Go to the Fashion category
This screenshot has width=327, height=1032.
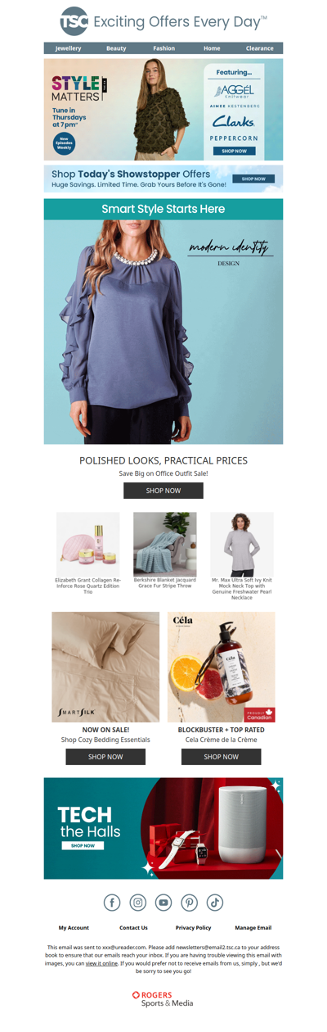pyautogui.click(x=163, y=48)
